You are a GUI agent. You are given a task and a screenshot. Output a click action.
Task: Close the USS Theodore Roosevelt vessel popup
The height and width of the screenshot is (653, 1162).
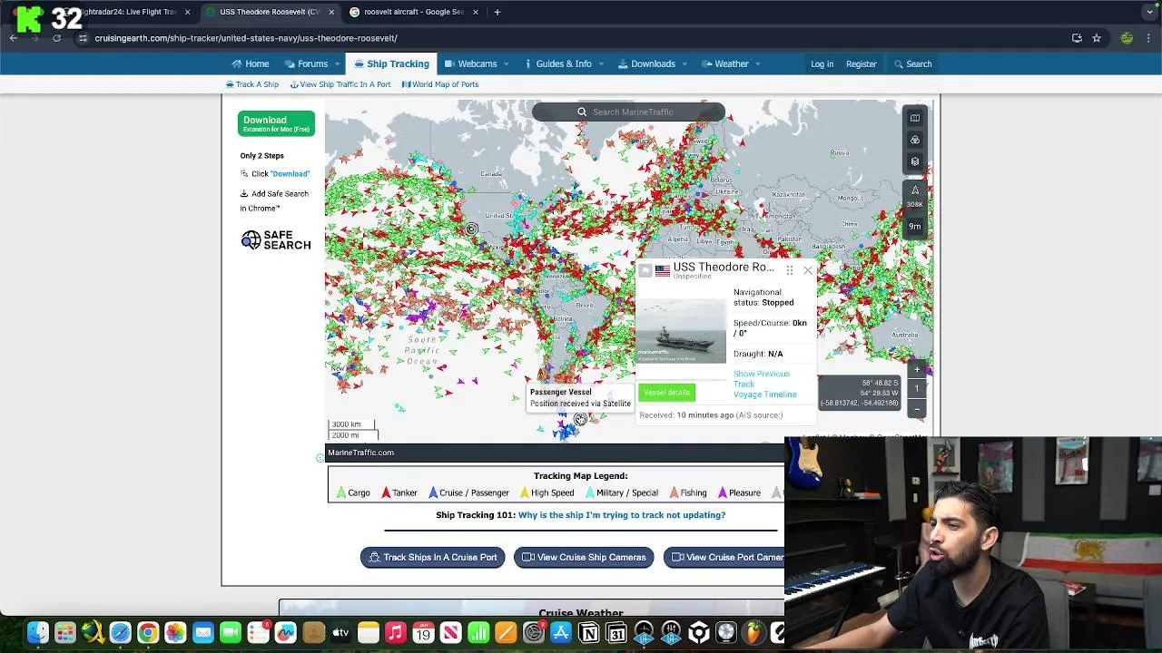coord(808,270)
